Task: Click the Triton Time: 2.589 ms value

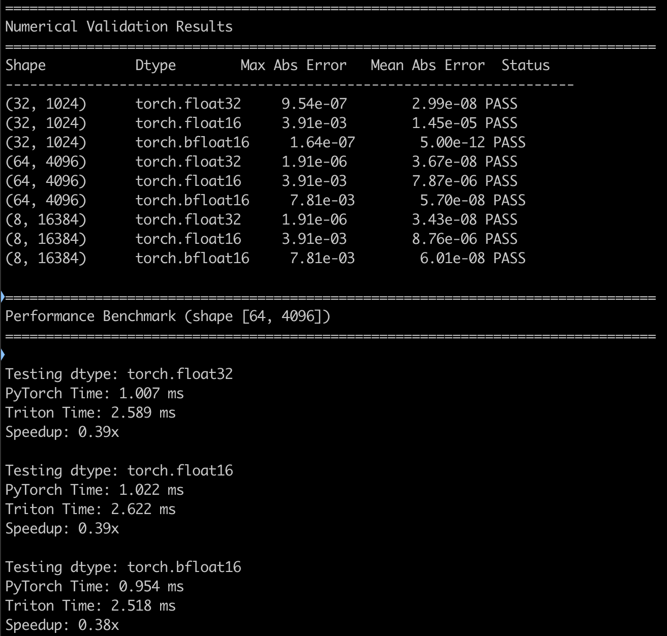Action: pyautogui.click(x=90, y=412)
